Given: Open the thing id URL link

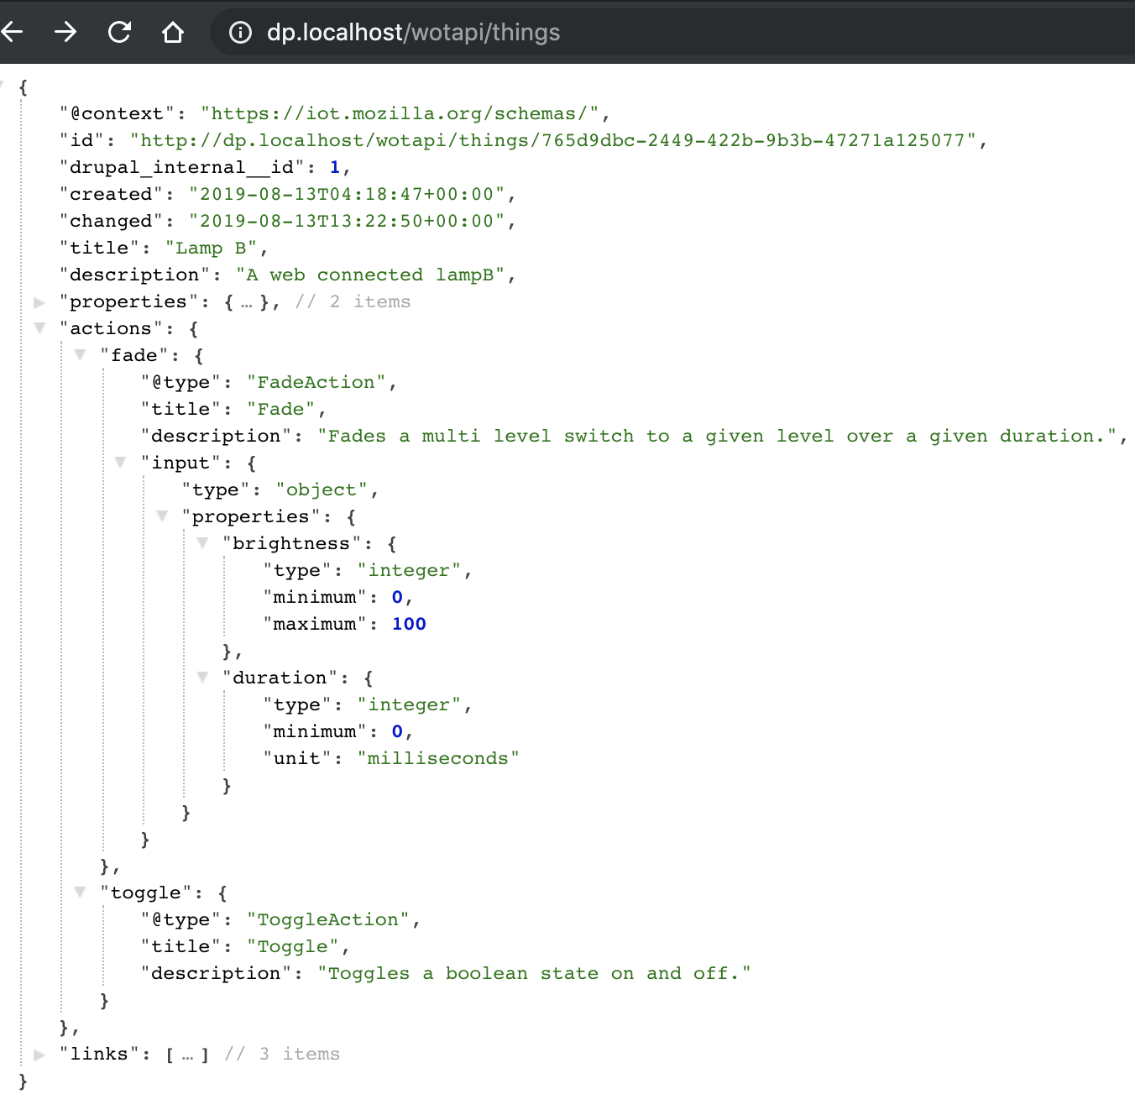Looking at the screenshot, I should (552, 141).
